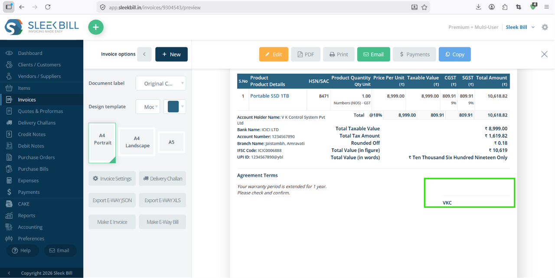555x278 pixels.
Task: Click the Clients / Customers sidebar icon
Action: (9, 65)
